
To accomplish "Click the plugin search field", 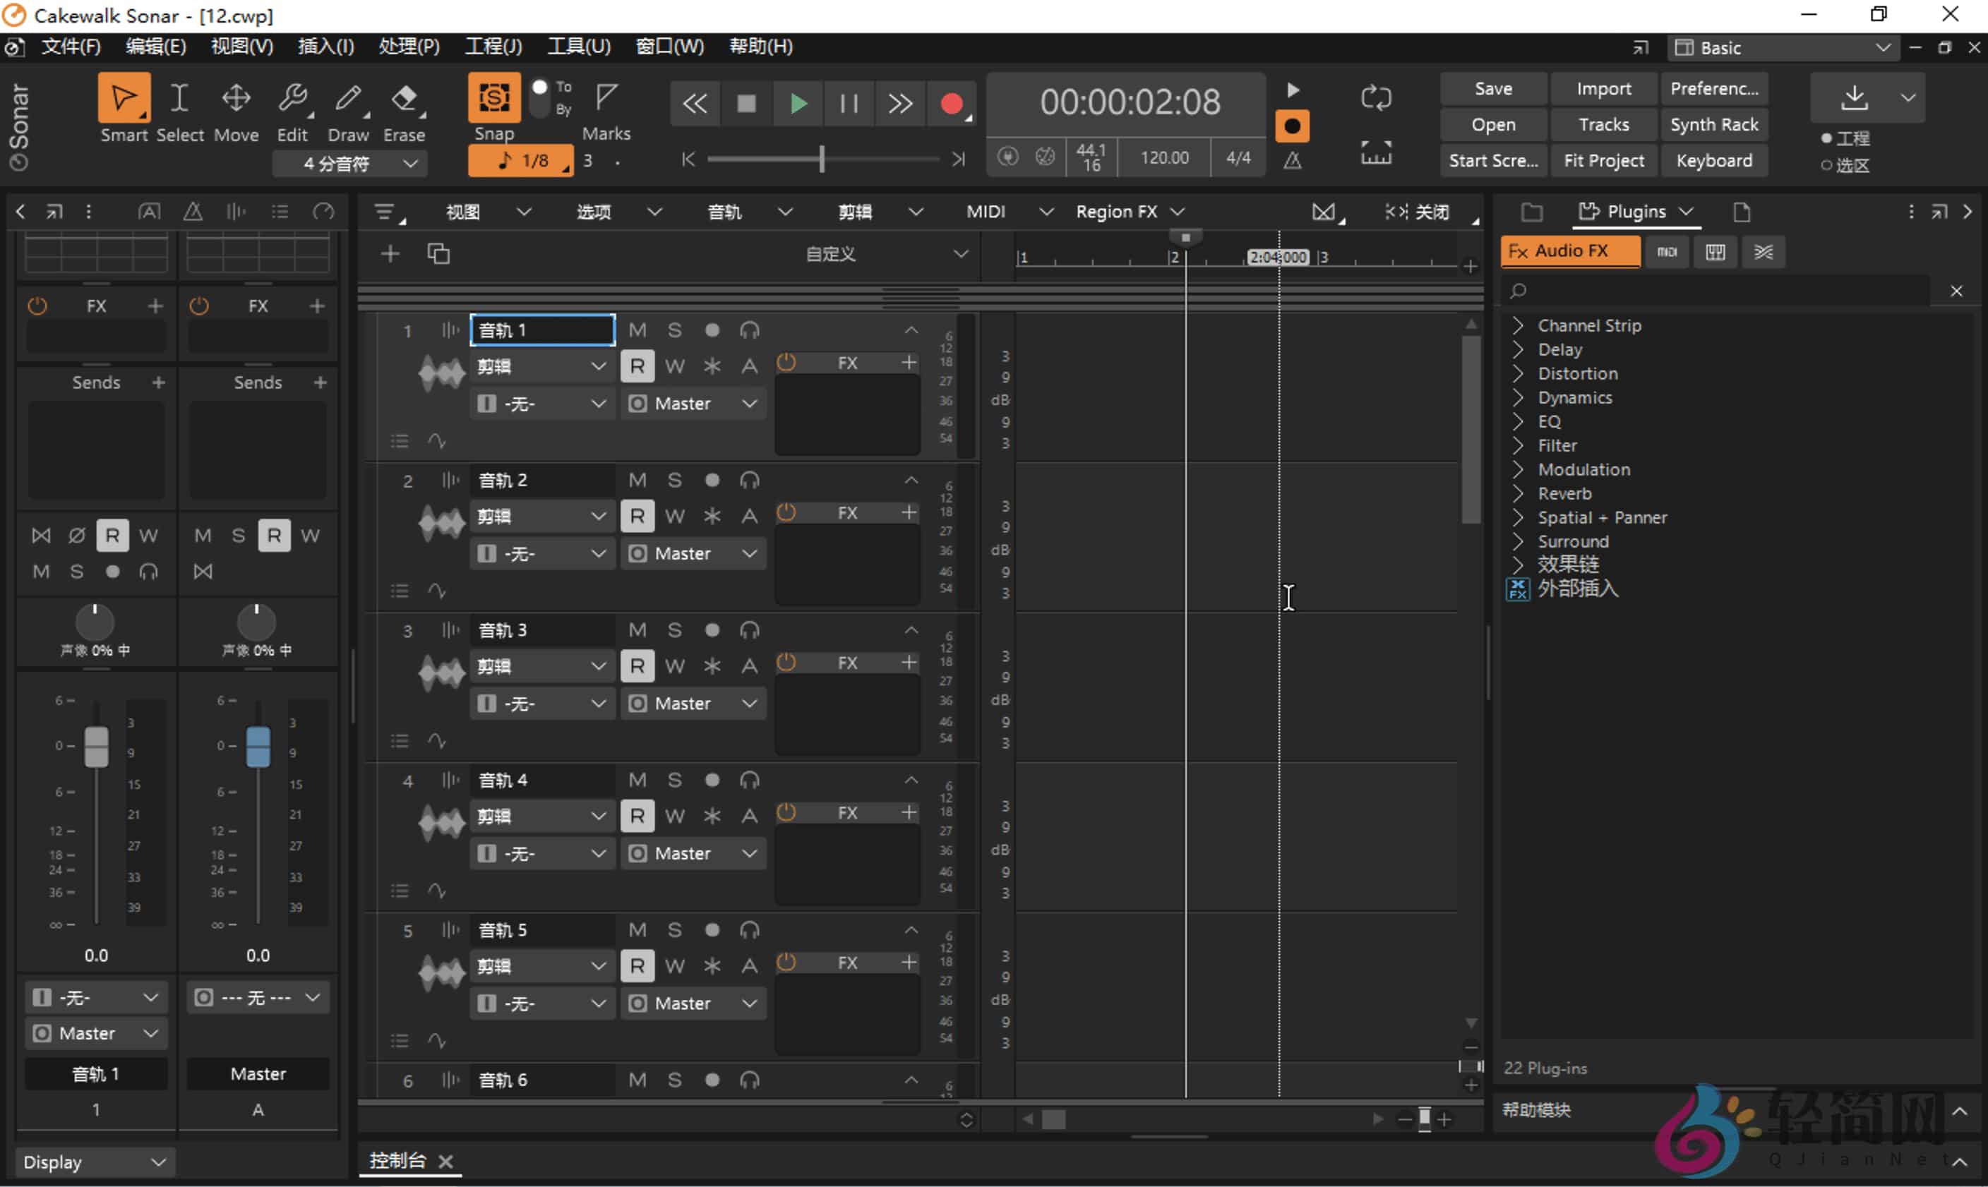I will [1720, 290].
